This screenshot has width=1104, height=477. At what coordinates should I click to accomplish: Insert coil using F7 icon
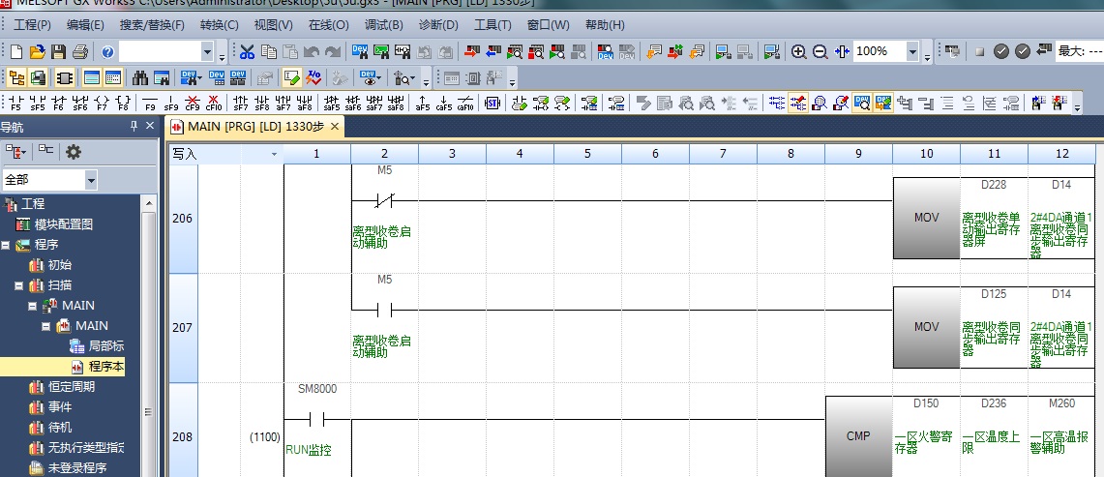coord(102,103)
